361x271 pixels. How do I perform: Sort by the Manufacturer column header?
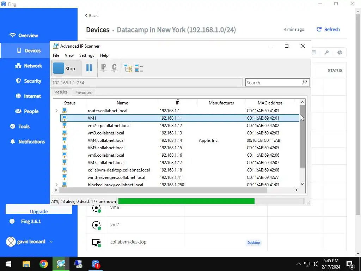221,103
